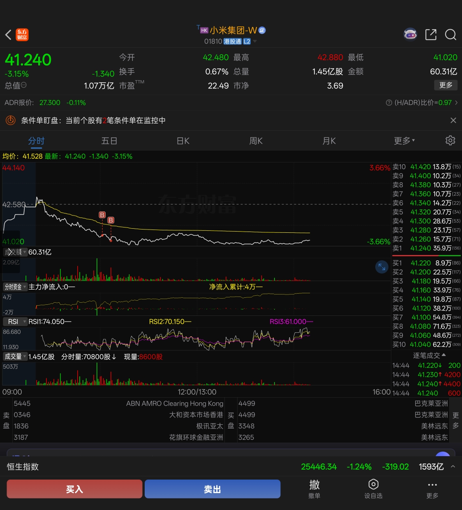Switch to the 周K chart tab
Viewport: 462px width, 510px height.
point(256,141)
